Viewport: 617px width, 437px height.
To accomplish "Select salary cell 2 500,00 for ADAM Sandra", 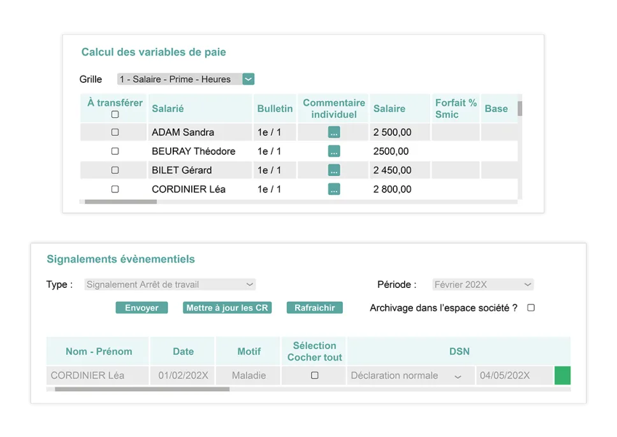I will [x=399, y=132].
